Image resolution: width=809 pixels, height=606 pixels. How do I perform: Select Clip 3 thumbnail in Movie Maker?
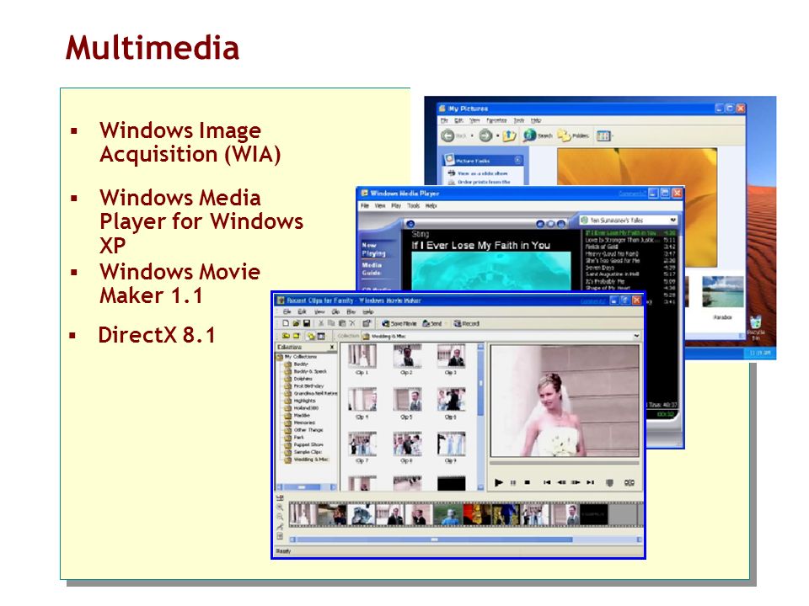coord(451,355)
